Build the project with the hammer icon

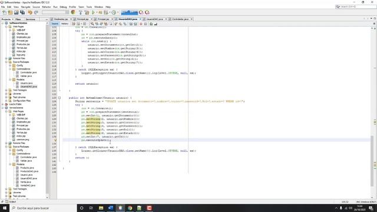(81, 12)
